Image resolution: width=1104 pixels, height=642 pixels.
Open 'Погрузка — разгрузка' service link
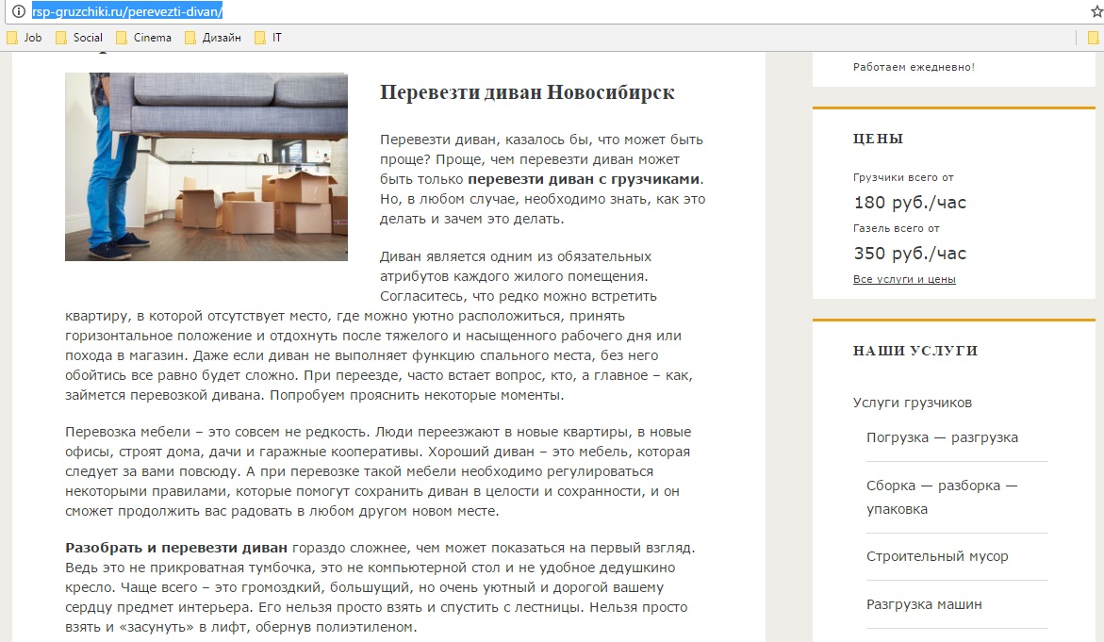click(x=942, y=437)
